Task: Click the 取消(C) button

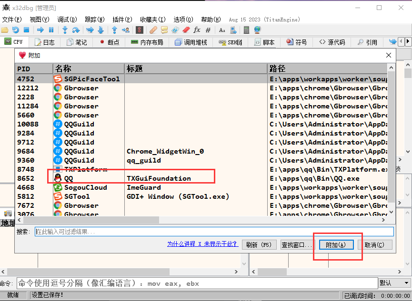Action: pyautogui.click(x=374, y=245)
